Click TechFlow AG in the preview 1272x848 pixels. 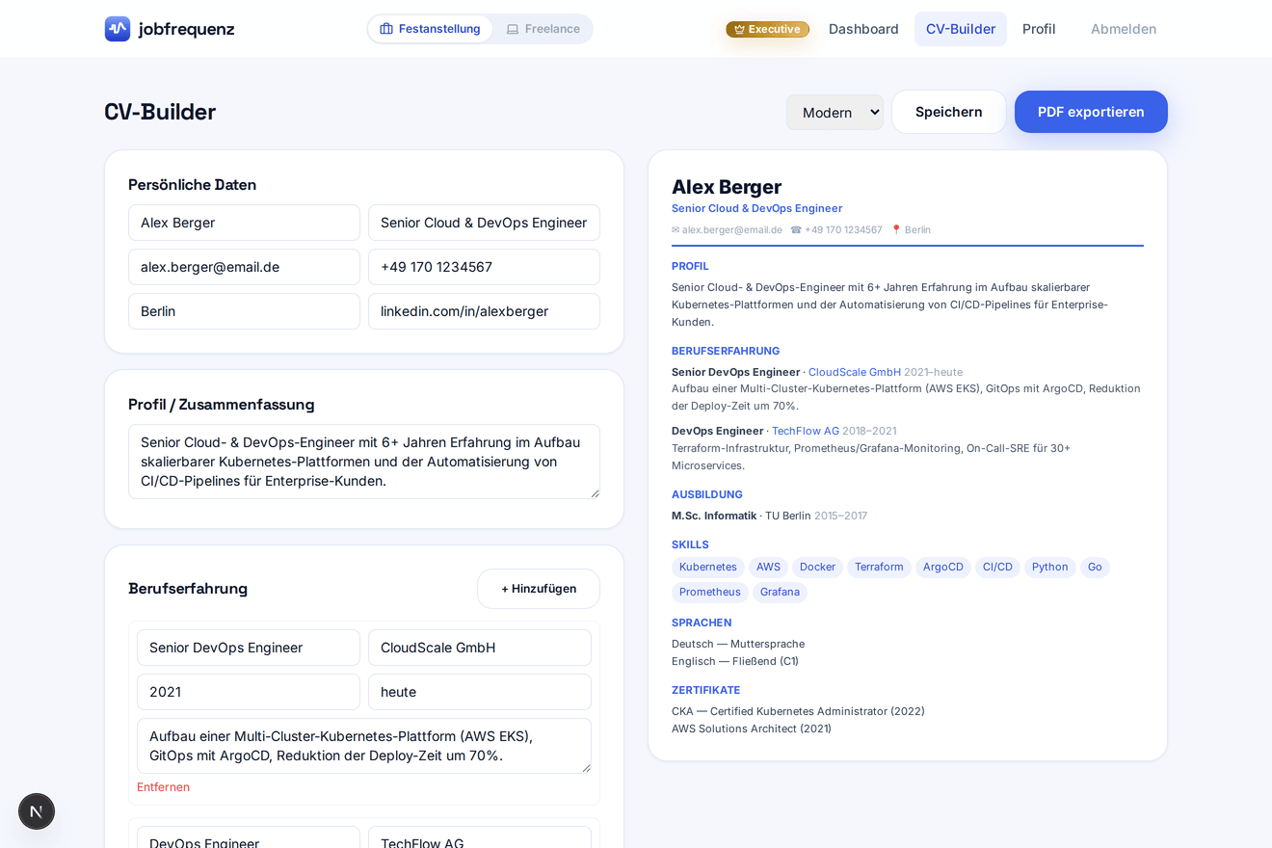(806, 431)
